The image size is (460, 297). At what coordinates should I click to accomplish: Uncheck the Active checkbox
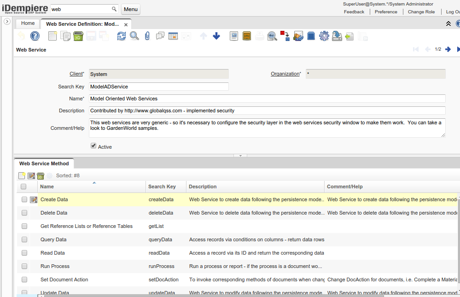(x=93, y=146)
